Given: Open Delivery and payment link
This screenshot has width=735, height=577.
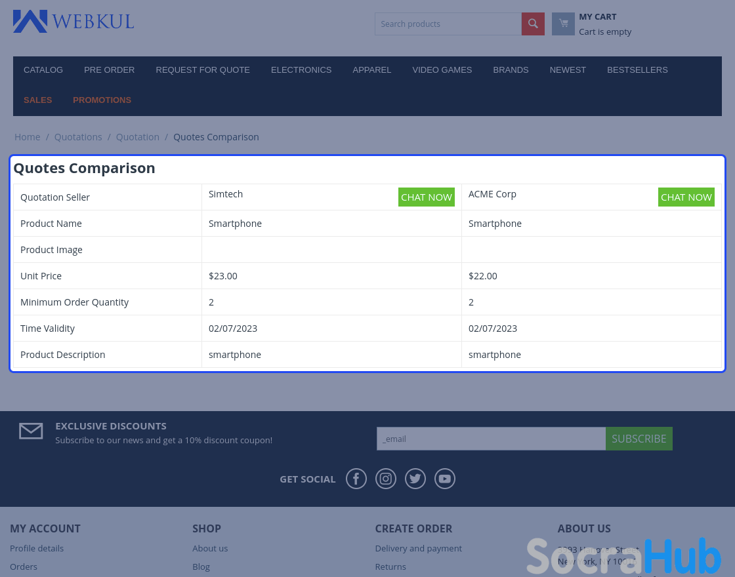Looking at the screenshot, I should pyautogui.click(x=419, y=548).
